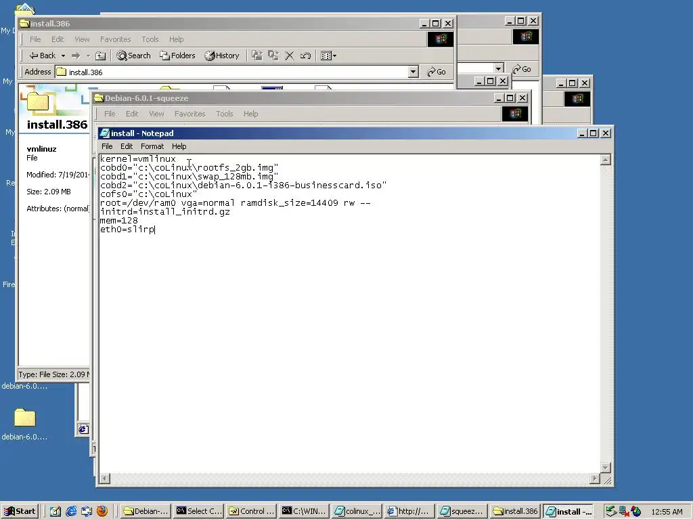Expand the Forward history dropdown arrow

point(88,56)
